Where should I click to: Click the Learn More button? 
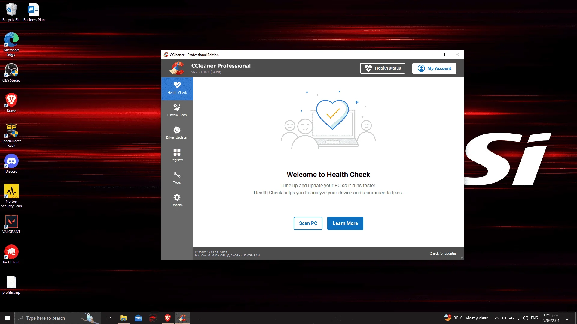pos(345,223)
